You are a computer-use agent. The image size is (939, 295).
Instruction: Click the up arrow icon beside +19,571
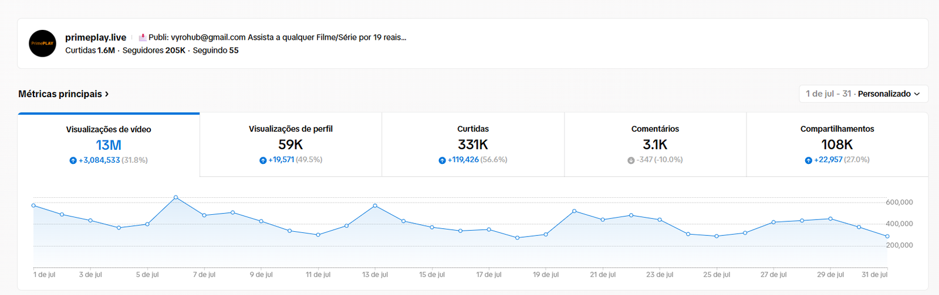point(263,160)
